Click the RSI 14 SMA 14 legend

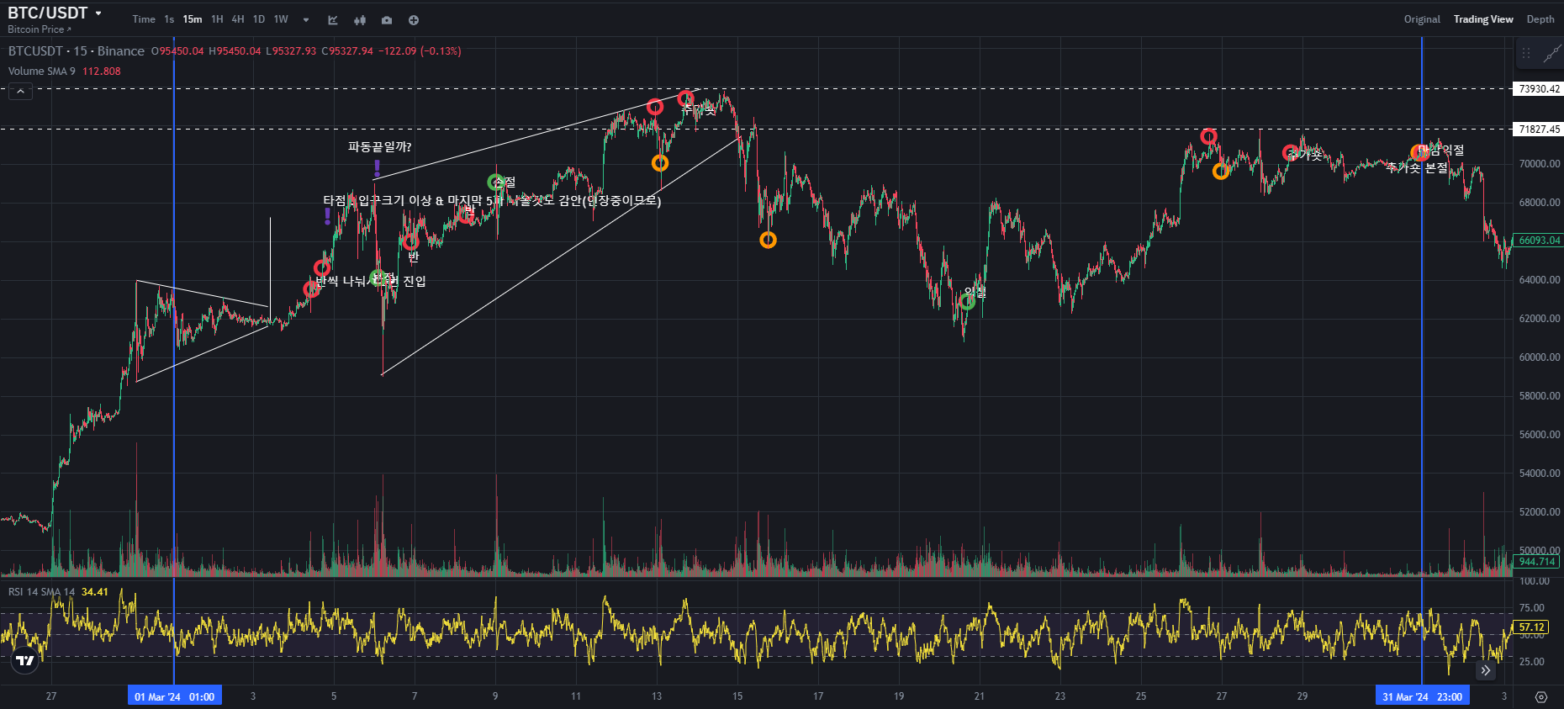pos(42,592)
